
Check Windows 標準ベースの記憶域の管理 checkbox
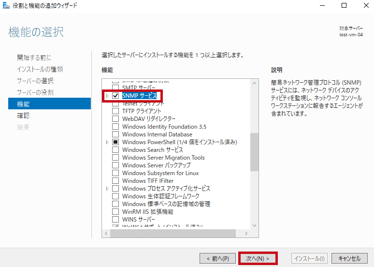[115, 204]
